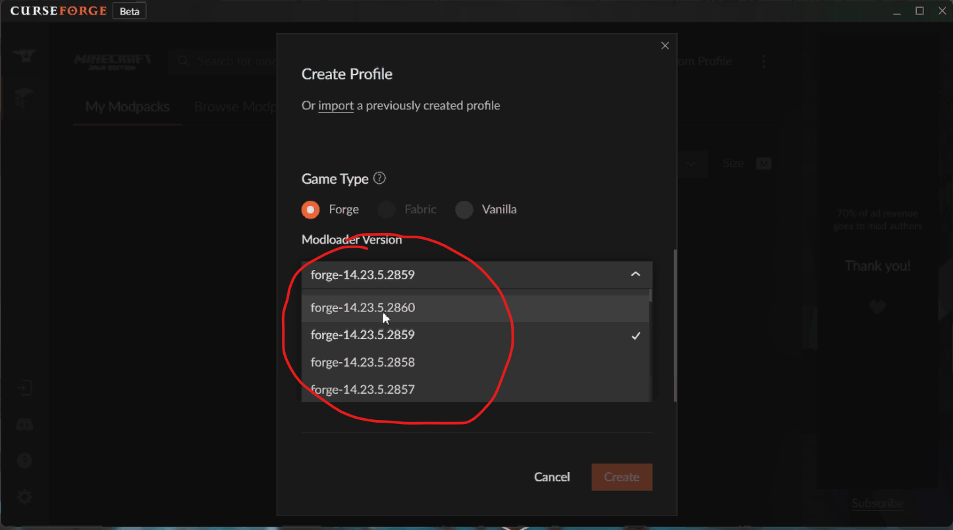Click the import profile link
The height and width of the screenshot is (530, 953).
coord(336,105)
